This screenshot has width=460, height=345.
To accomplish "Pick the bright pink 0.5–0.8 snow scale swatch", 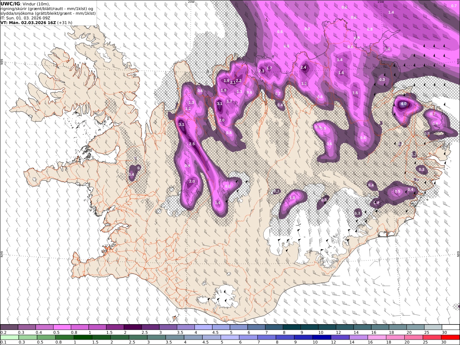I will pos(62,327).
